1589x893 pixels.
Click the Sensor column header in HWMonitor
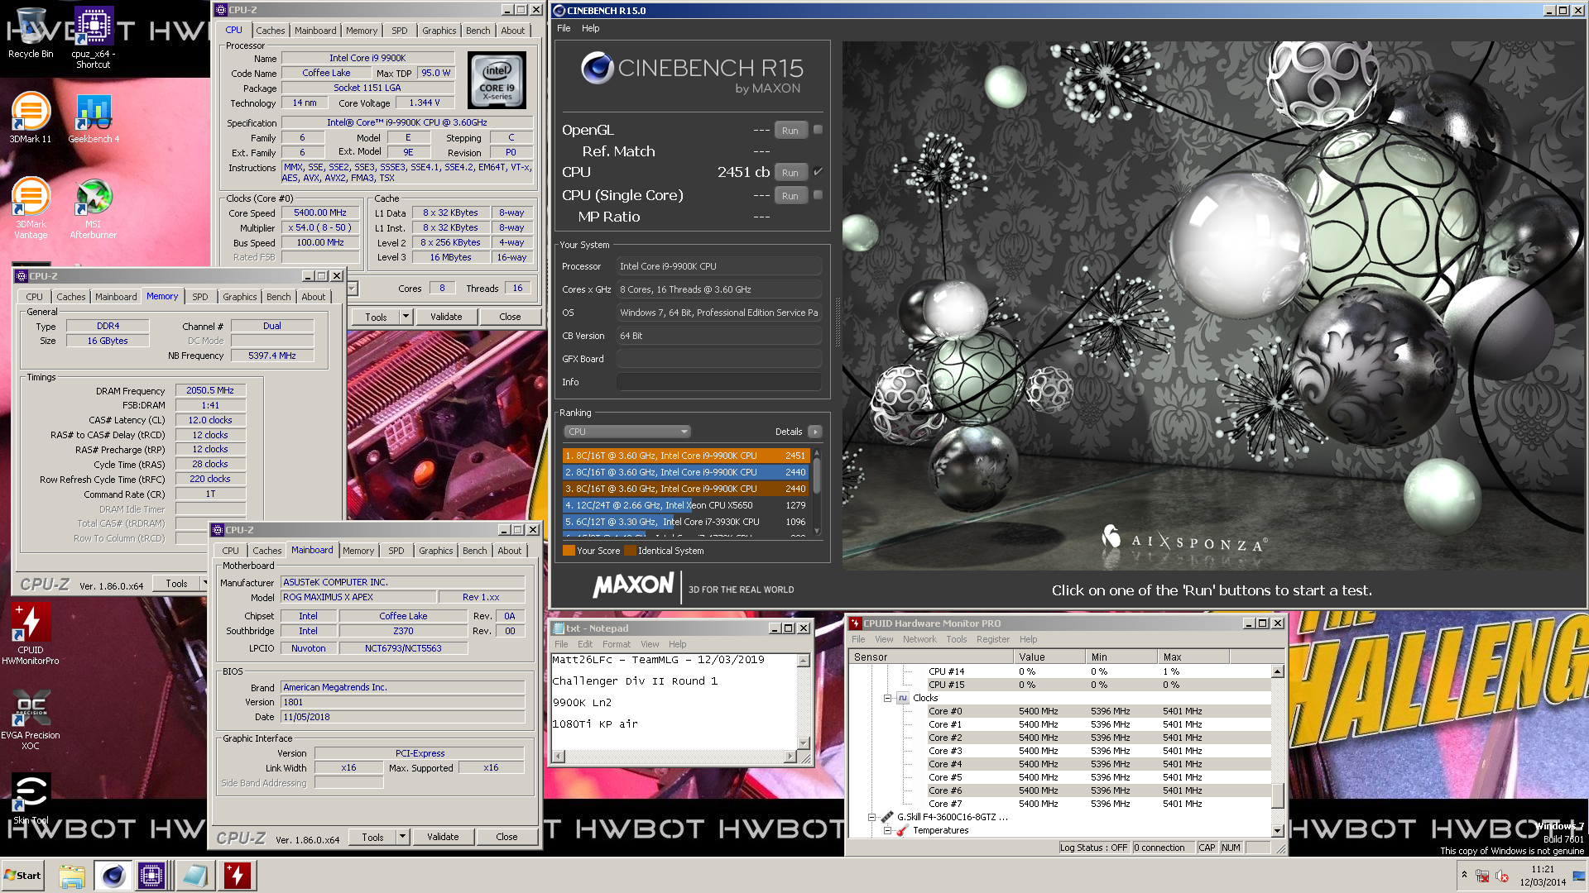click(931, 657)
